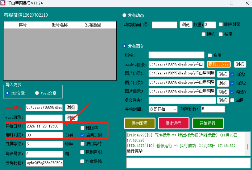Click the word目录 input field
Image resolution: width=252 pixels, height=170 pixels.
pyautogui.click(x=44, y=118)
